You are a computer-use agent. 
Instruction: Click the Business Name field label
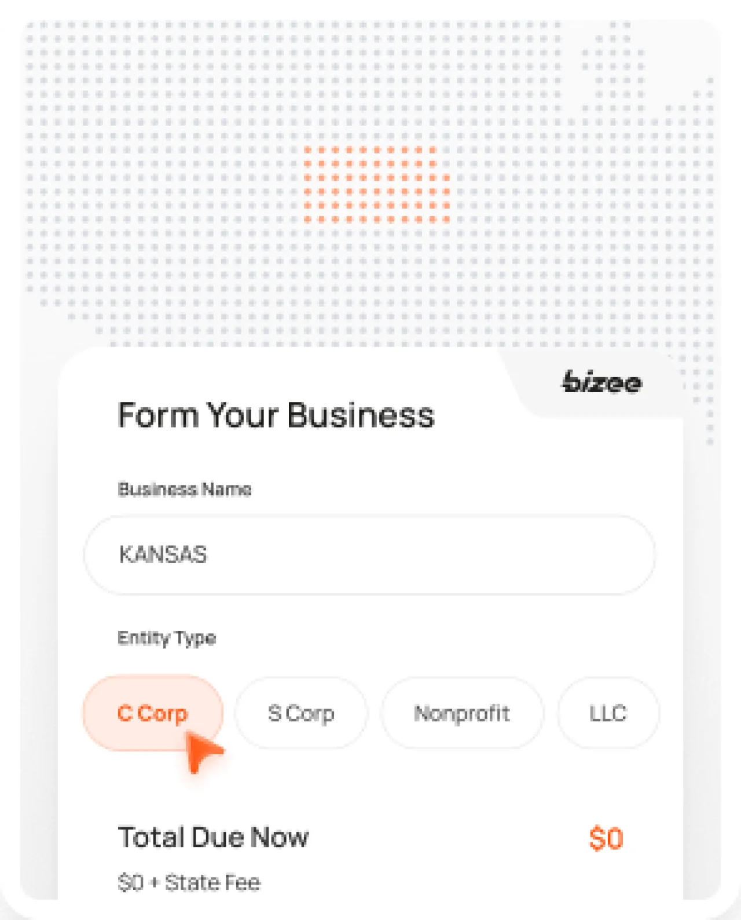[184, 490]
